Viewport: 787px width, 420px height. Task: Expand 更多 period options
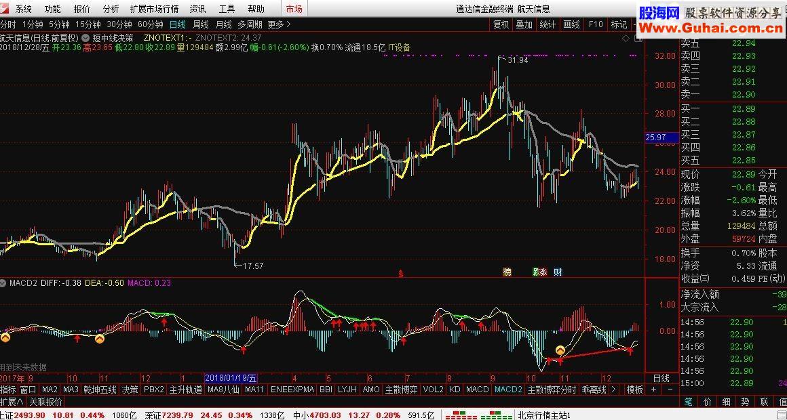pos(279,24)
